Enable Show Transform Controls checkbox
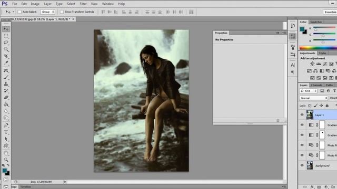 point(62,12)
